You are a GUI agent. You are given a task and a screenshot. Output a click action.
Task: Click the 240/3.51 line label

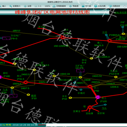[x=97, y=76]
